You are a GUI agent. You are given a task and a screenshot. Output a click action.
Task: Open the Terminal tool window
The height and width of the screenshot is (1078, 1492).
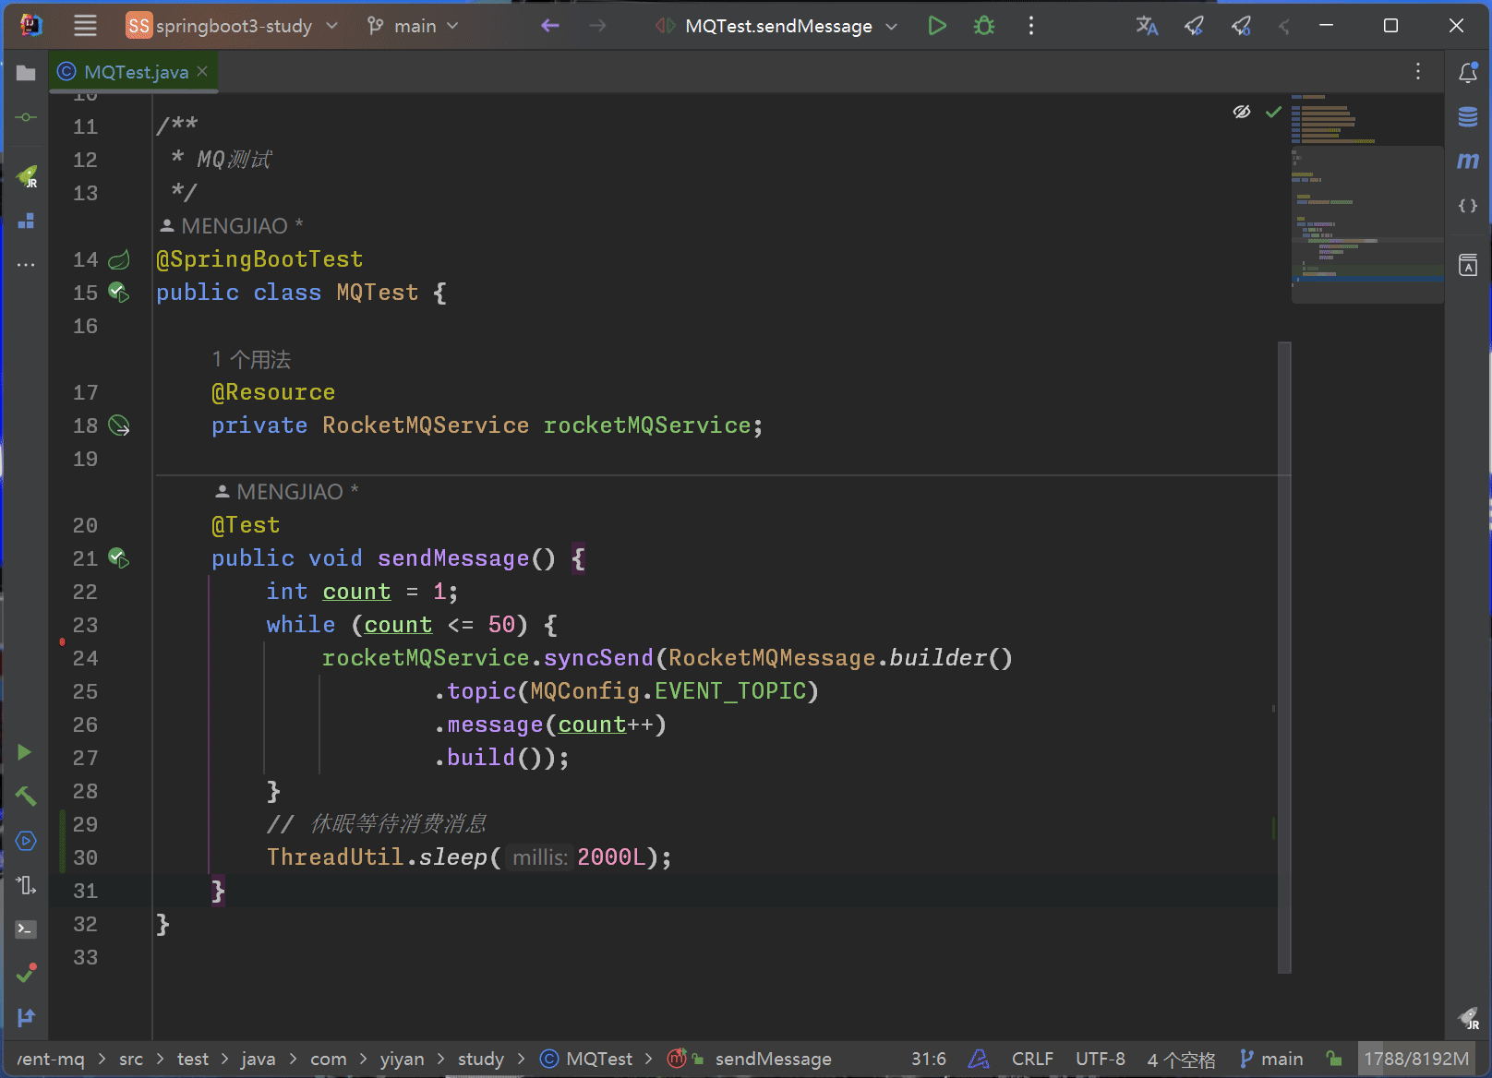(26, 929)
